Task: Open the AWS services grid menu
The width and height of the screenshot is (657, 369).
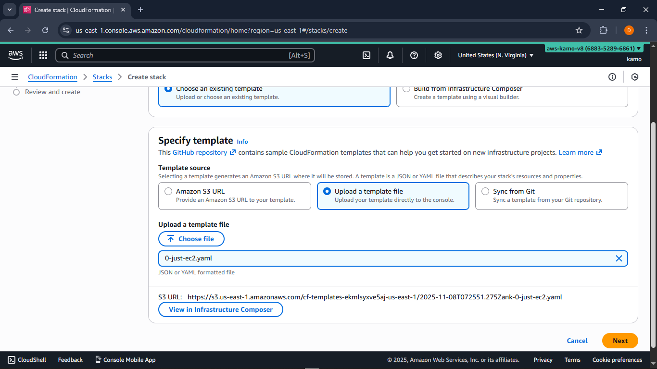Action: pyautogui.click(x=43, y=55)
